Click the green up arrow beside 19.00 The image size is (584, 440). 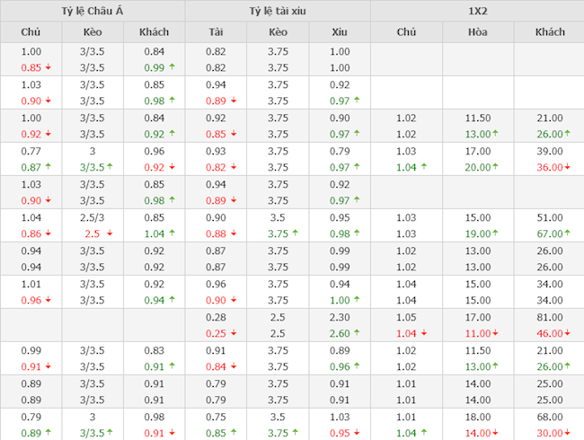495,233
